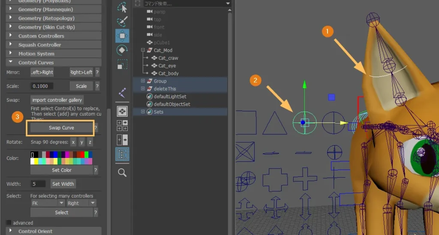Select Cat_eye in the Outliner

tap(167, 66)
